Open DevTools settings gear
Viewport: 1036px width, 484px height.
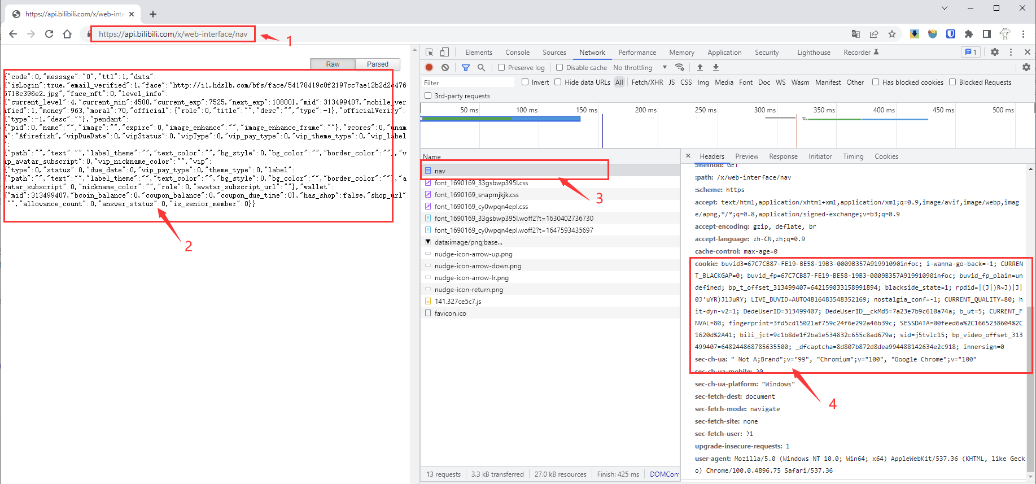coord(995,52)
